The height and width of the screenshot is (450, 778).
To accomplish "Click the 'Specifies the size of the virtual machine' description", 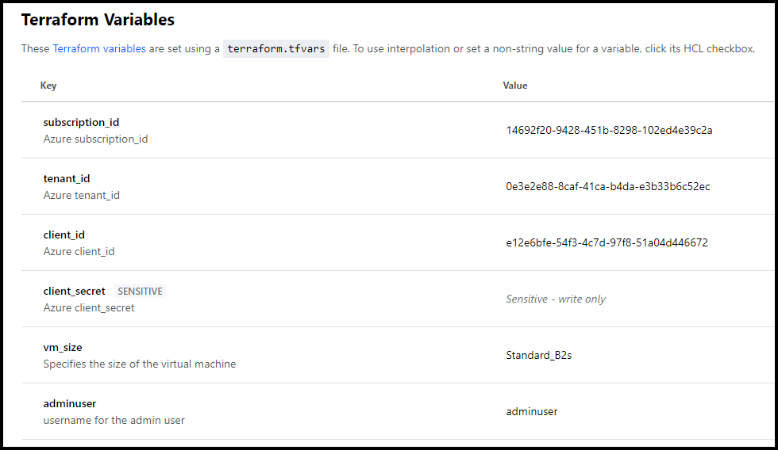I will 140,364.
